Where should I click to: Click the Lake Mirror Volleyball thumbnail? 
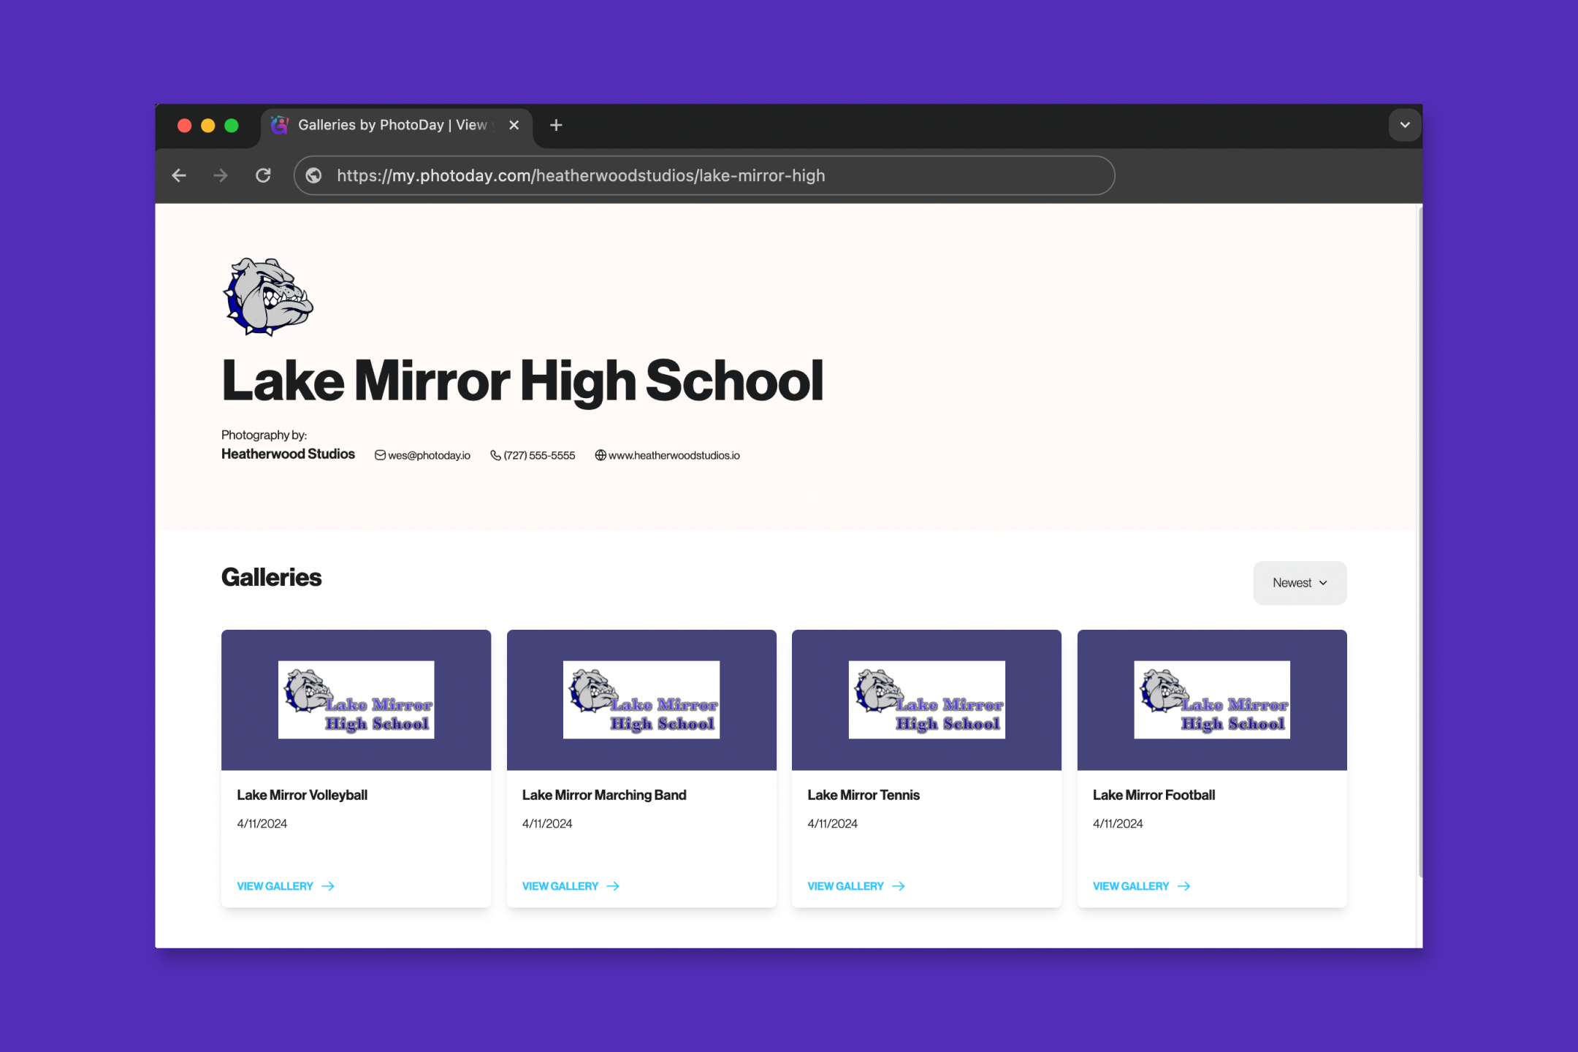point(356,700)
